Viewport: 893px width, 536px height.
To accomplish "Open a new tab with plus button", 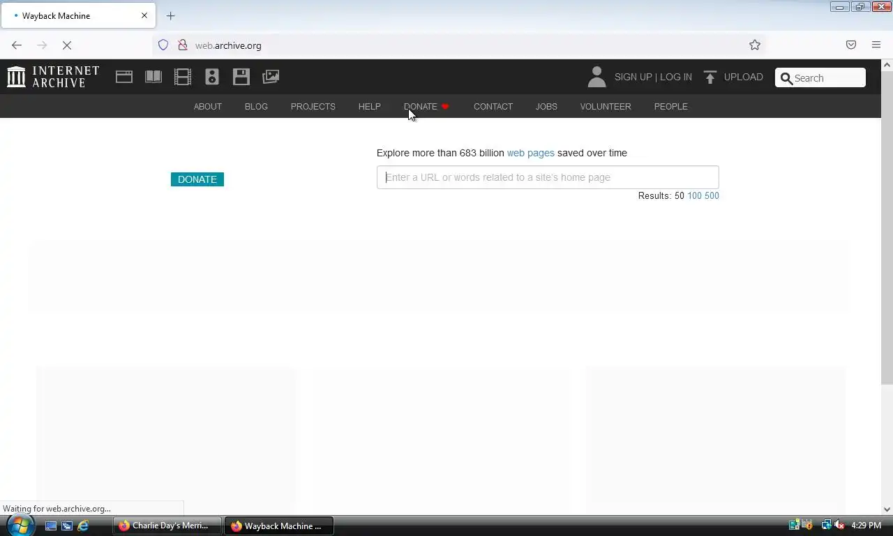I will click(171, 15).
